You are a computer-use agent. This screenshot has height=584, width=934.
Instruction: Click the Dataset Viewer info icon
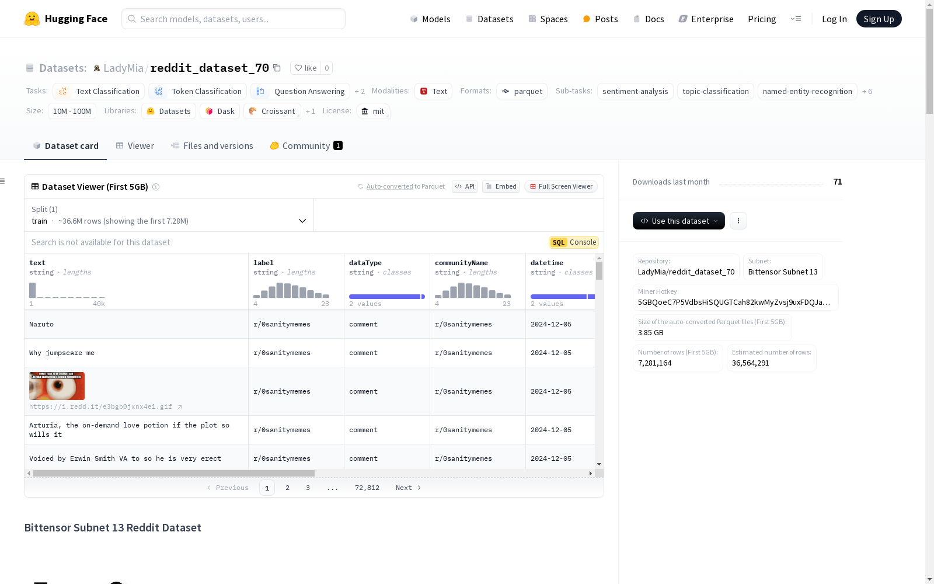coord(156,187)
